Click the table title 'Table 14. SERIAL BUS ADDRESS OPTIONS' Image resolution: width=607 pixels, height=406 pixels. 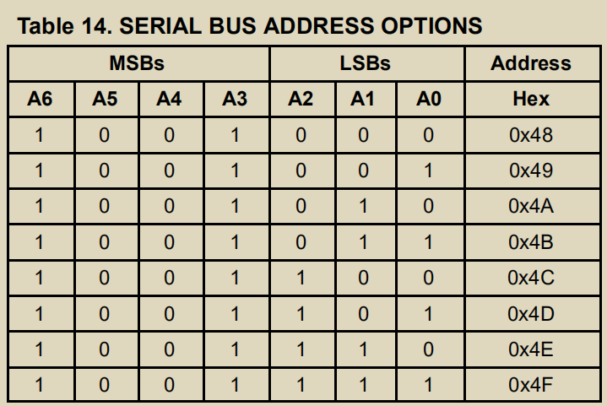(x=250, y=26)
